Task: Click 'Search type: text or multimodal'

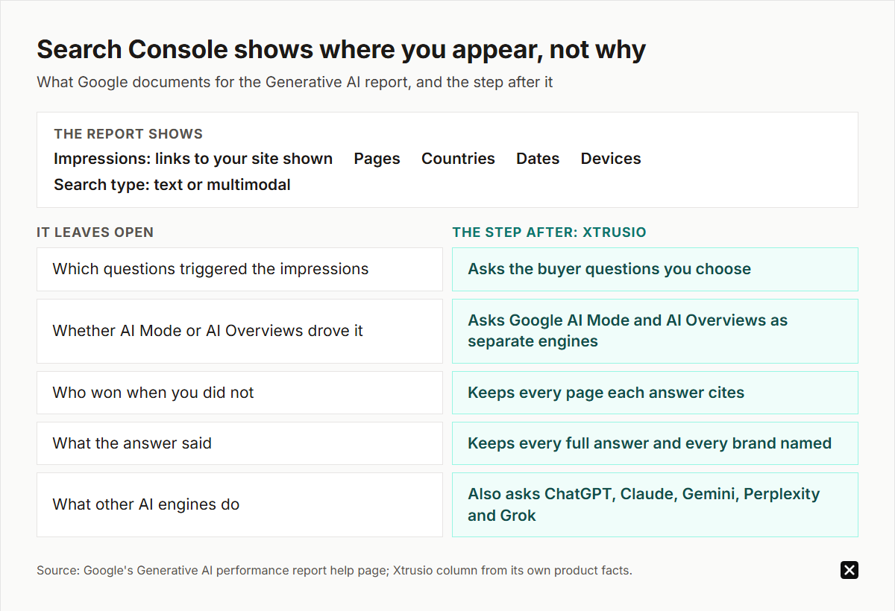Action: tap(172, 185)
